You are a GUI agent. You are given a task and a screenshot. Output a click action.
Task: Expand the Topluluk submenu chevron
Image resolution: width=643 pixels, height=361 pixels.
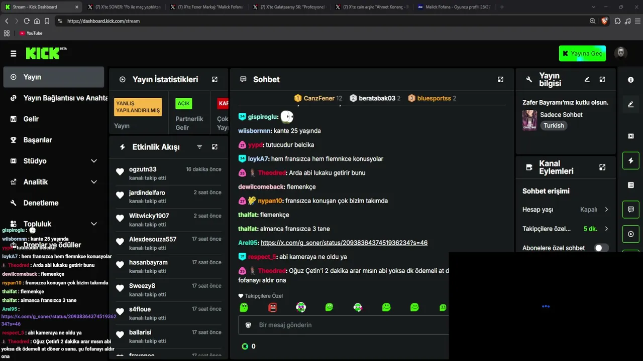tap(94, 224)
